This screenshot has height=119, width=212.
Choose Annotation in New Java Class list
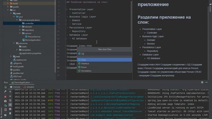pos(104,71)
